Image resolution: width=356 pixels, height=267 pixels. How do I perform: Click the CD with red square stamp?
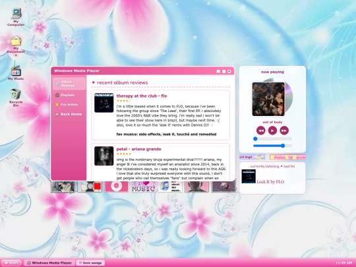click(90, 187)
